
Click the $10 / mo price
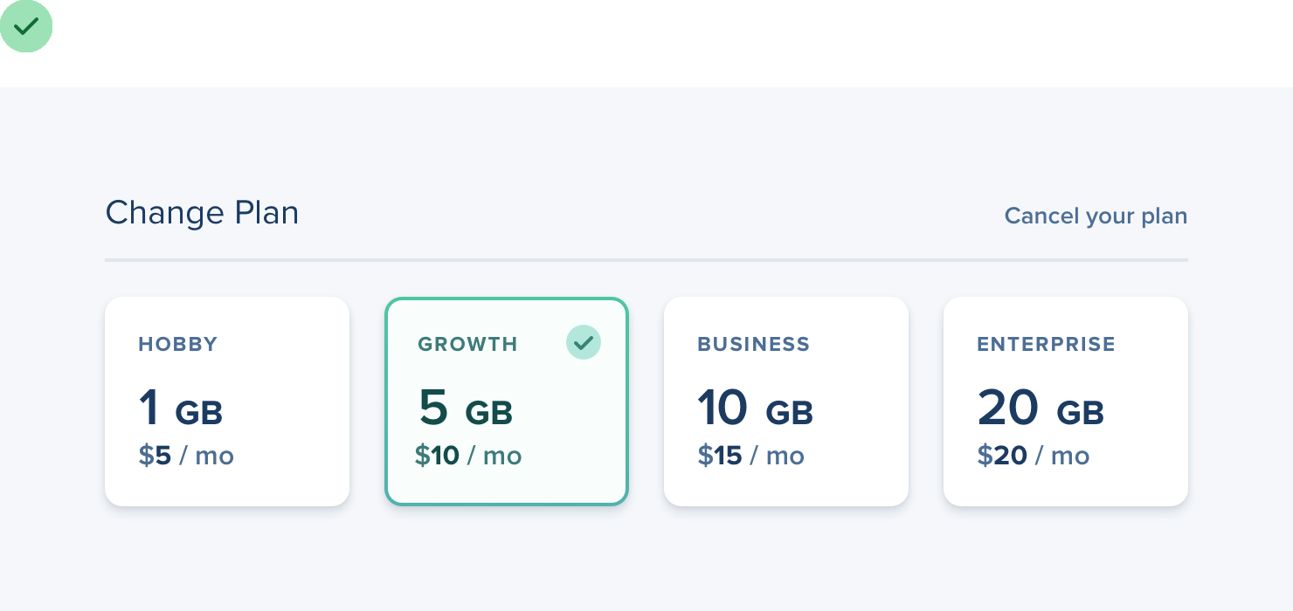tap(468, 456)
